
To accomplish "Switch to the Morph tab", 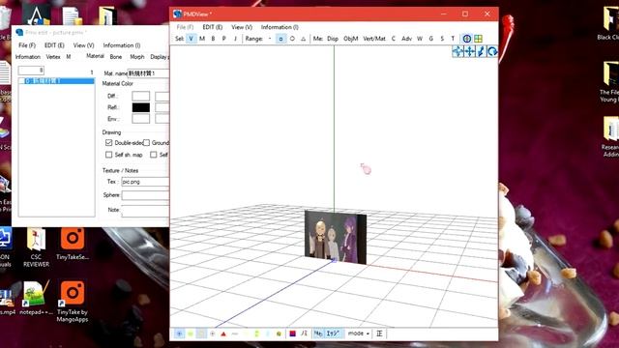I will coord(137,57).
